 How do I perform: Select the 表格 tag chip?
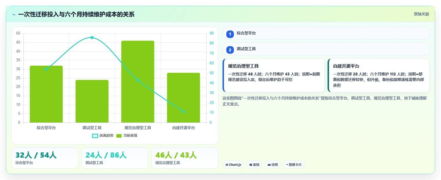(x=254, y=165)
